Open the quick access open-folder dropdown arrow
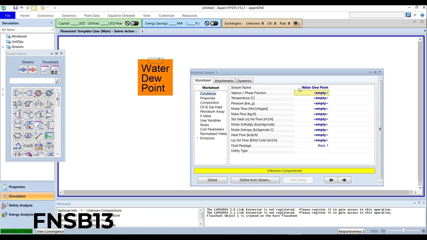Screen dimensions: 427x240 coord(48,8)
